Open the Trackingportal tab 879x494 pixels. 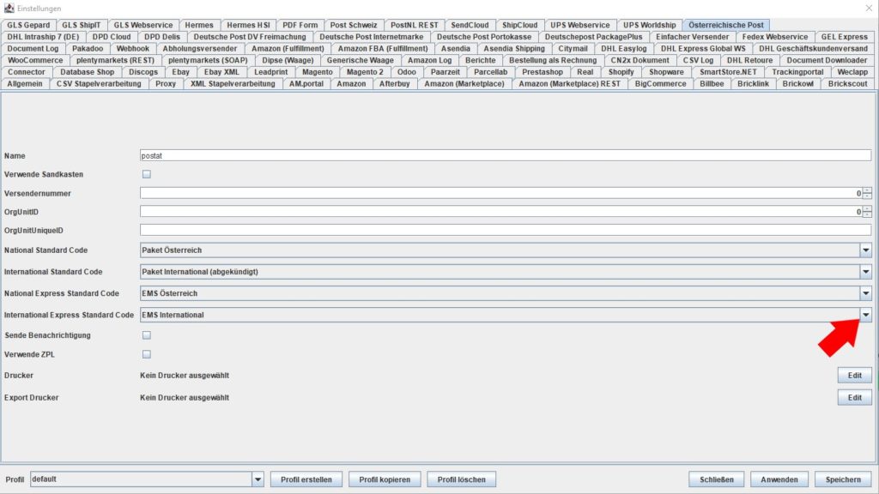pos(797,72)
